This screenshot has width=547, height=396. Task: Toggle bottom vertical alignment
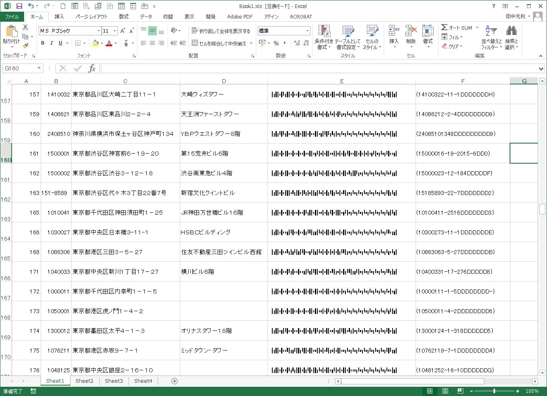161,31
